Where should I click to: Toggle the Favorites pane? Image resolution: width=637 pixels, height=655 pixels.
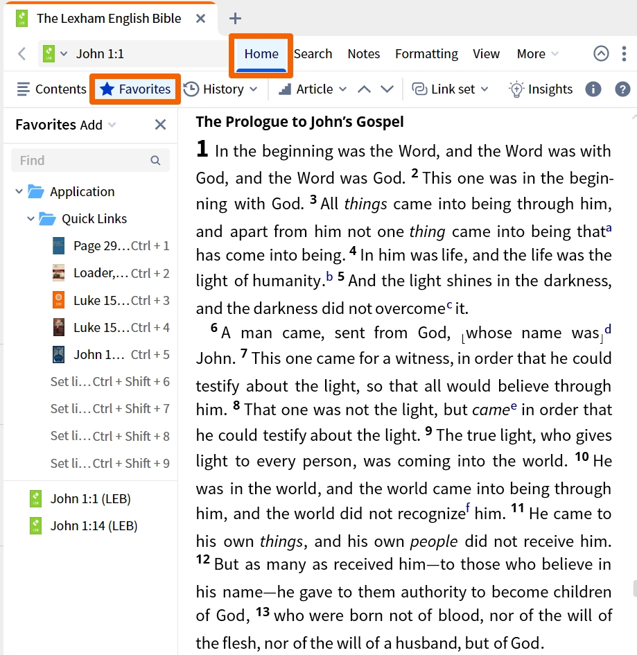[x=135, y=89]
